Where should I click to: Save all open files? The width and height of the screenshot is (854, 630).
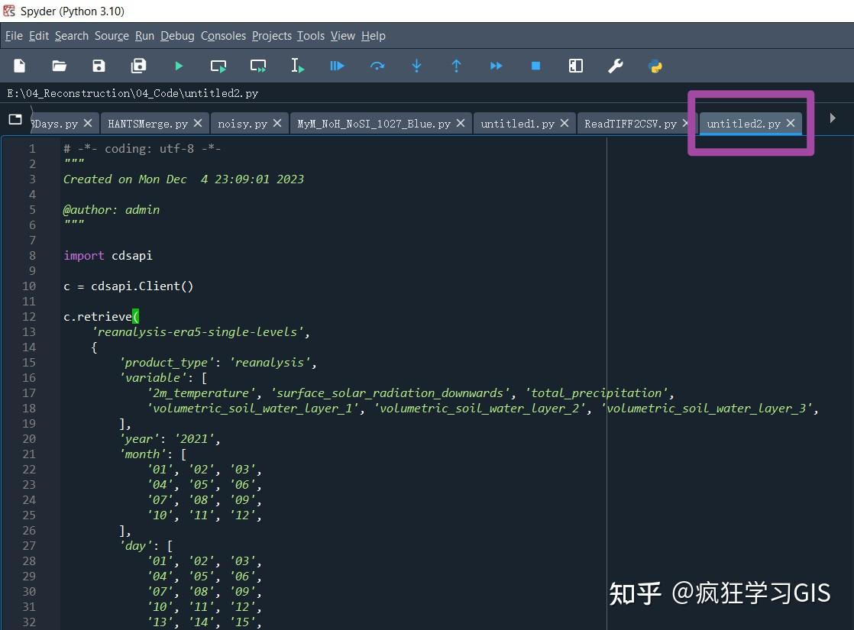(x=138, y=66)
